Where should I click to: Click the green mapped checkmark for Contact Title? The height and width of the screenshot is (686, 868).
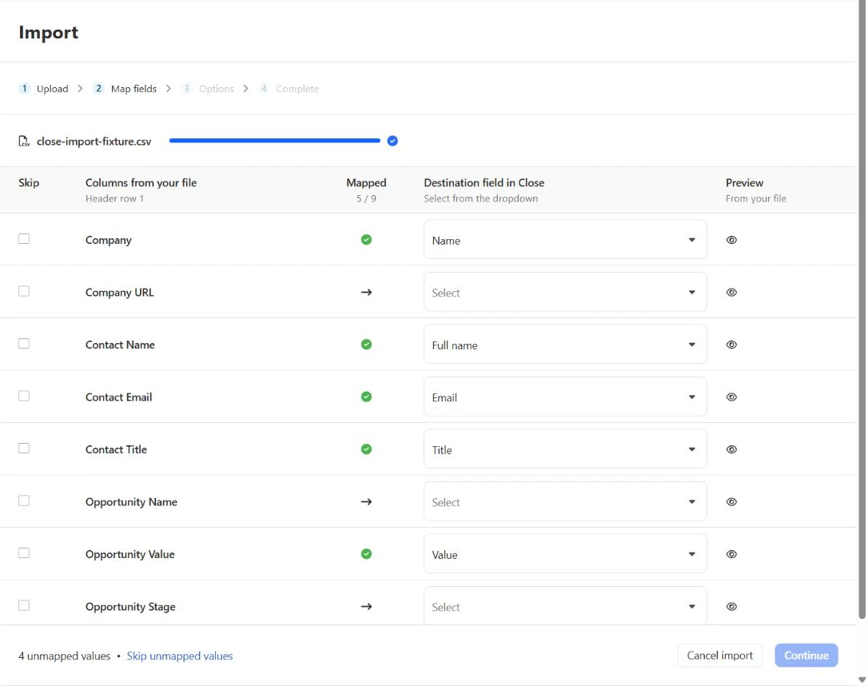tap(366, 449)
